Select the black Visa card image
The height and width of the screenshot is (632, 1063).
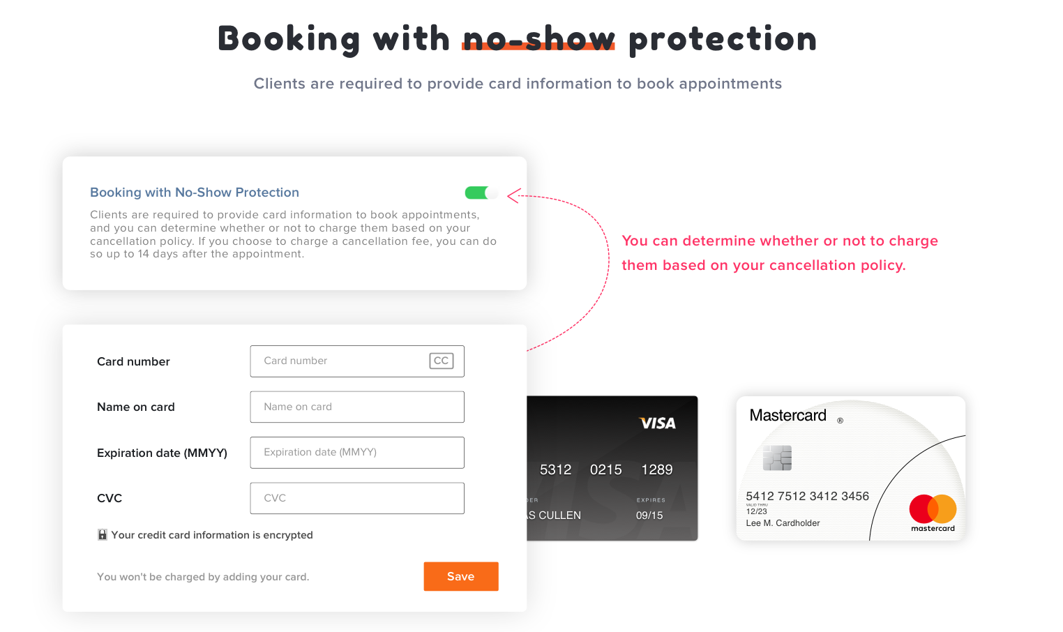point(612,468)
